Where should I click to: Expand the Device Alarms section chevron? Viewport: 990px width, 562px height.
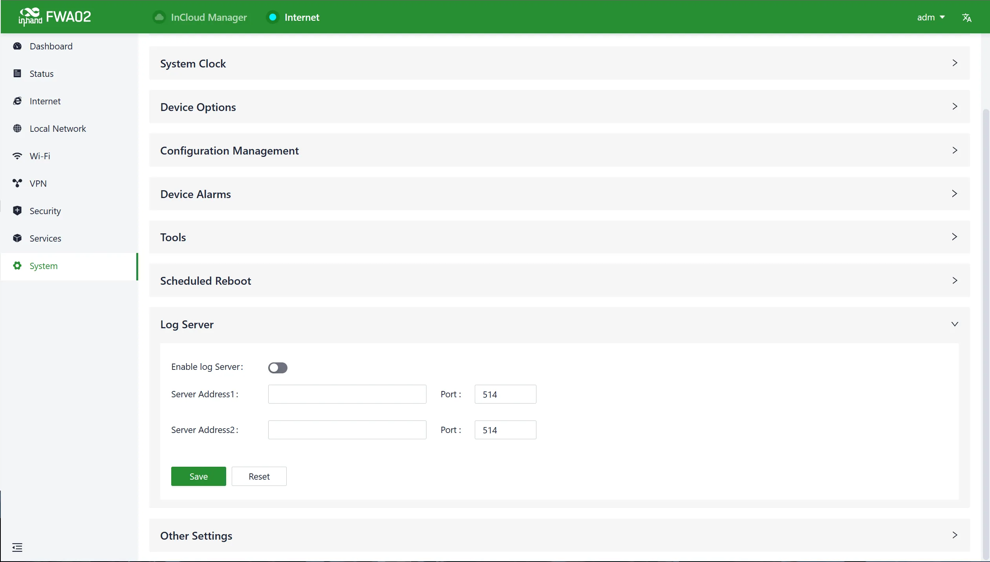(955, 194)
